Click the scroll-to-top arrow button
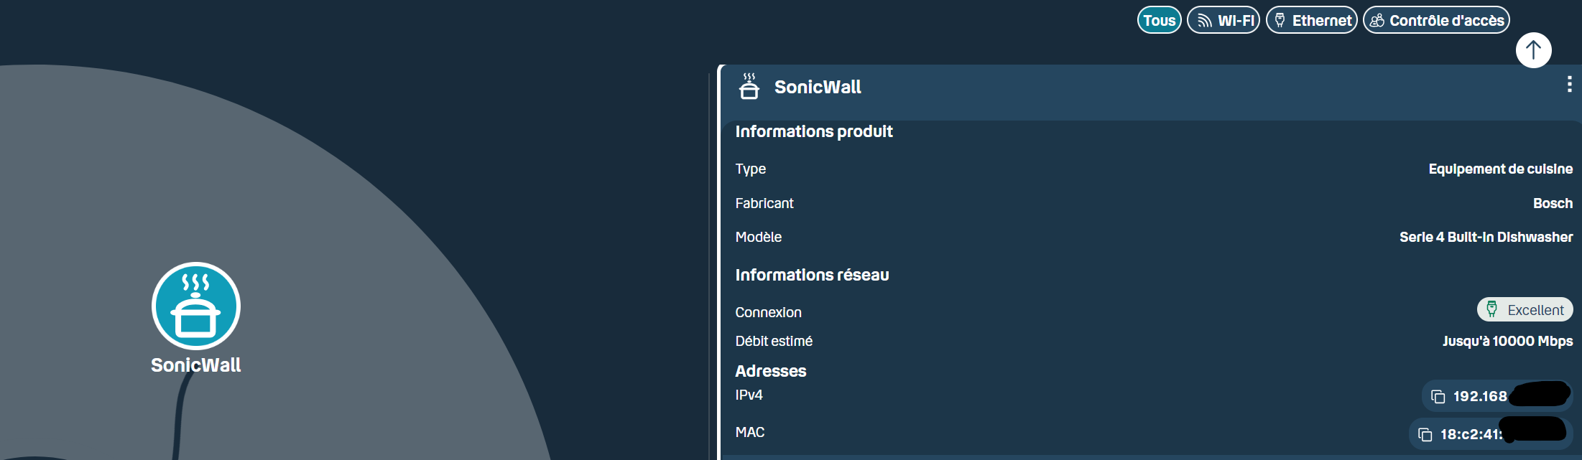1582x460 pixels. (x=1533, y=50)
